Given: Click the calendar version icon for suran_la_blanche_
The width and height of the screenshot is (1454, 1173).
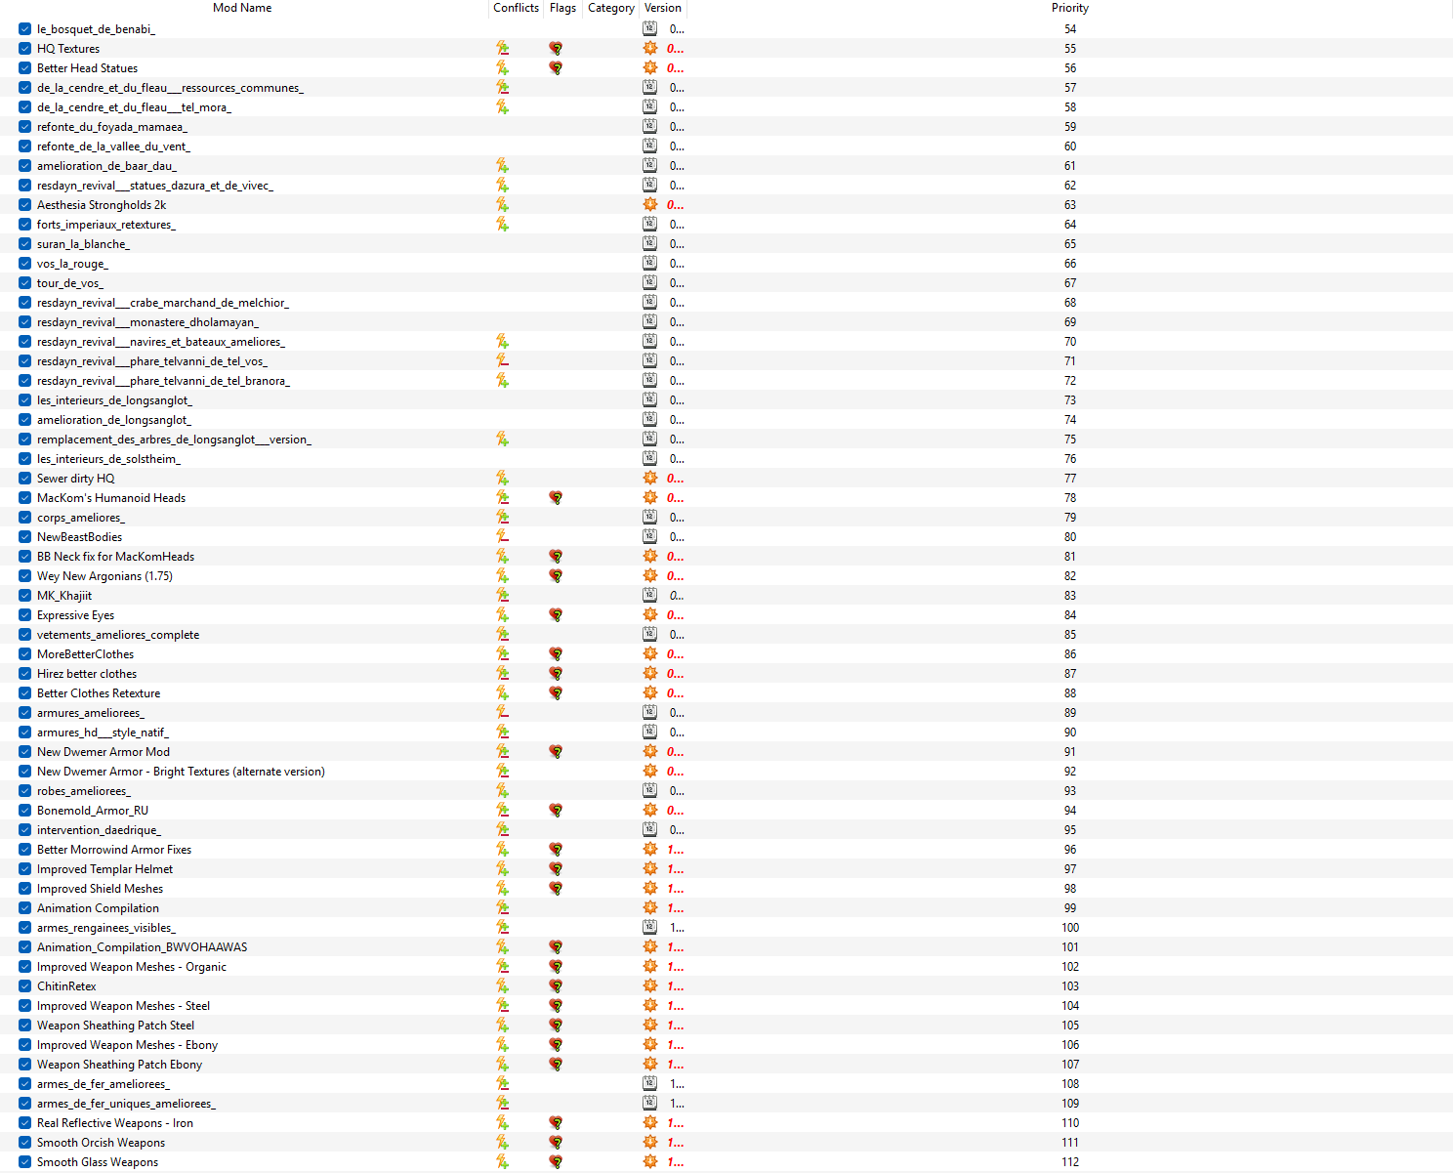Looking at the screenshot, I should [x=650, y=243].
